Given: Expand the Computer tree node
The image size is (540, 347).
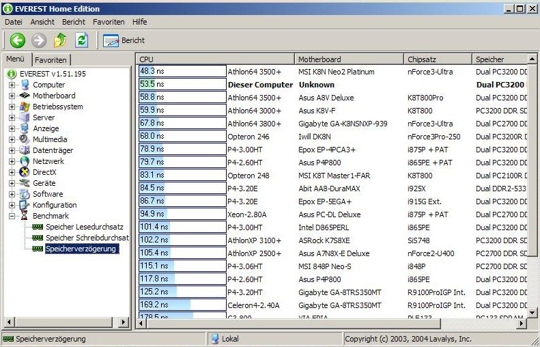Looking at the screenshot, I should (x=12, y=85).
